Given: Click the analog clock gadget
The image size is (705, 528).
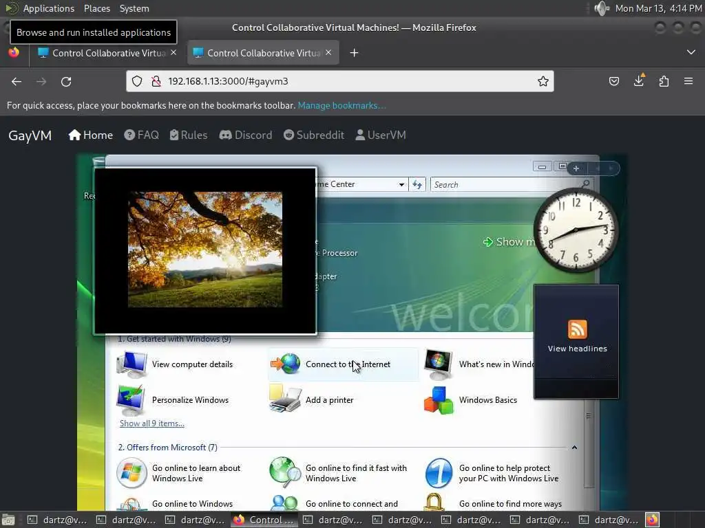Looking at the screenshot, I should point(576,230).
